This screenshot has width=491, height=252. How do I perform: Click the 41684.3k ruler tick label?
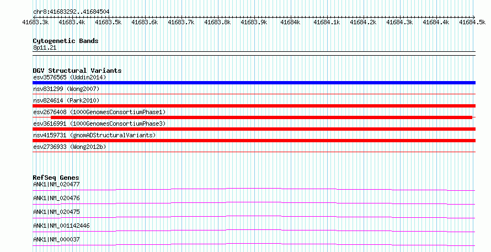399,22
